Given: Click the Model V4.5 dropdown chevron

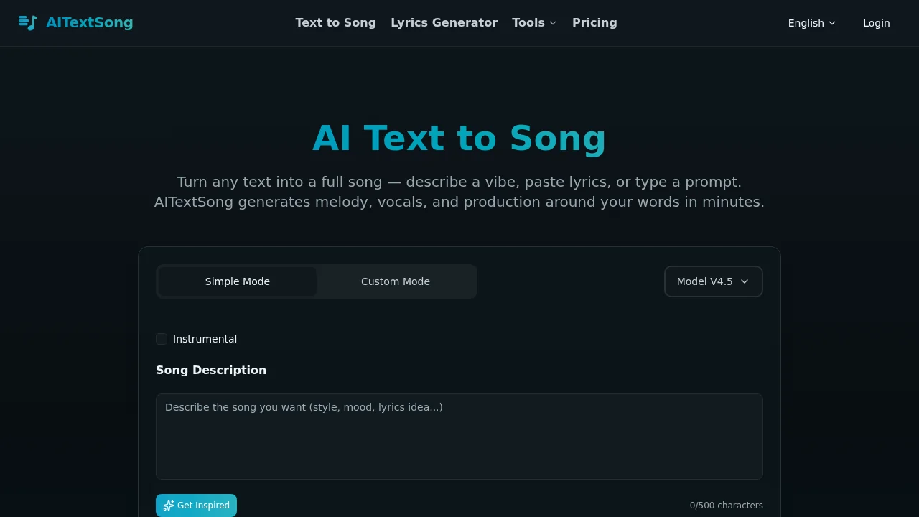Looking at the screenshot, I should [x=745, y=281].
